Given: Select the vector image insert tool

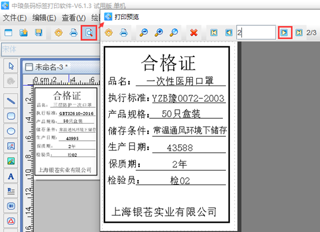Looking at the screenshot, I should point(11,146).
